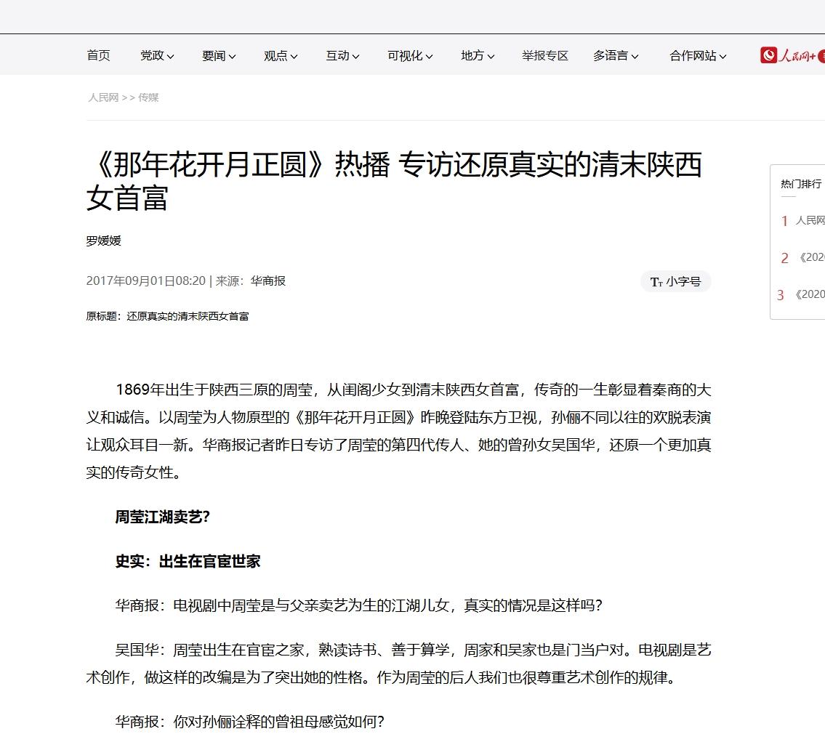The width and height of the screenshot is (825, 750).
Task: Click the question 你对孙俪诠释的曾祖母感觉如何
Action: coord(250,722)
